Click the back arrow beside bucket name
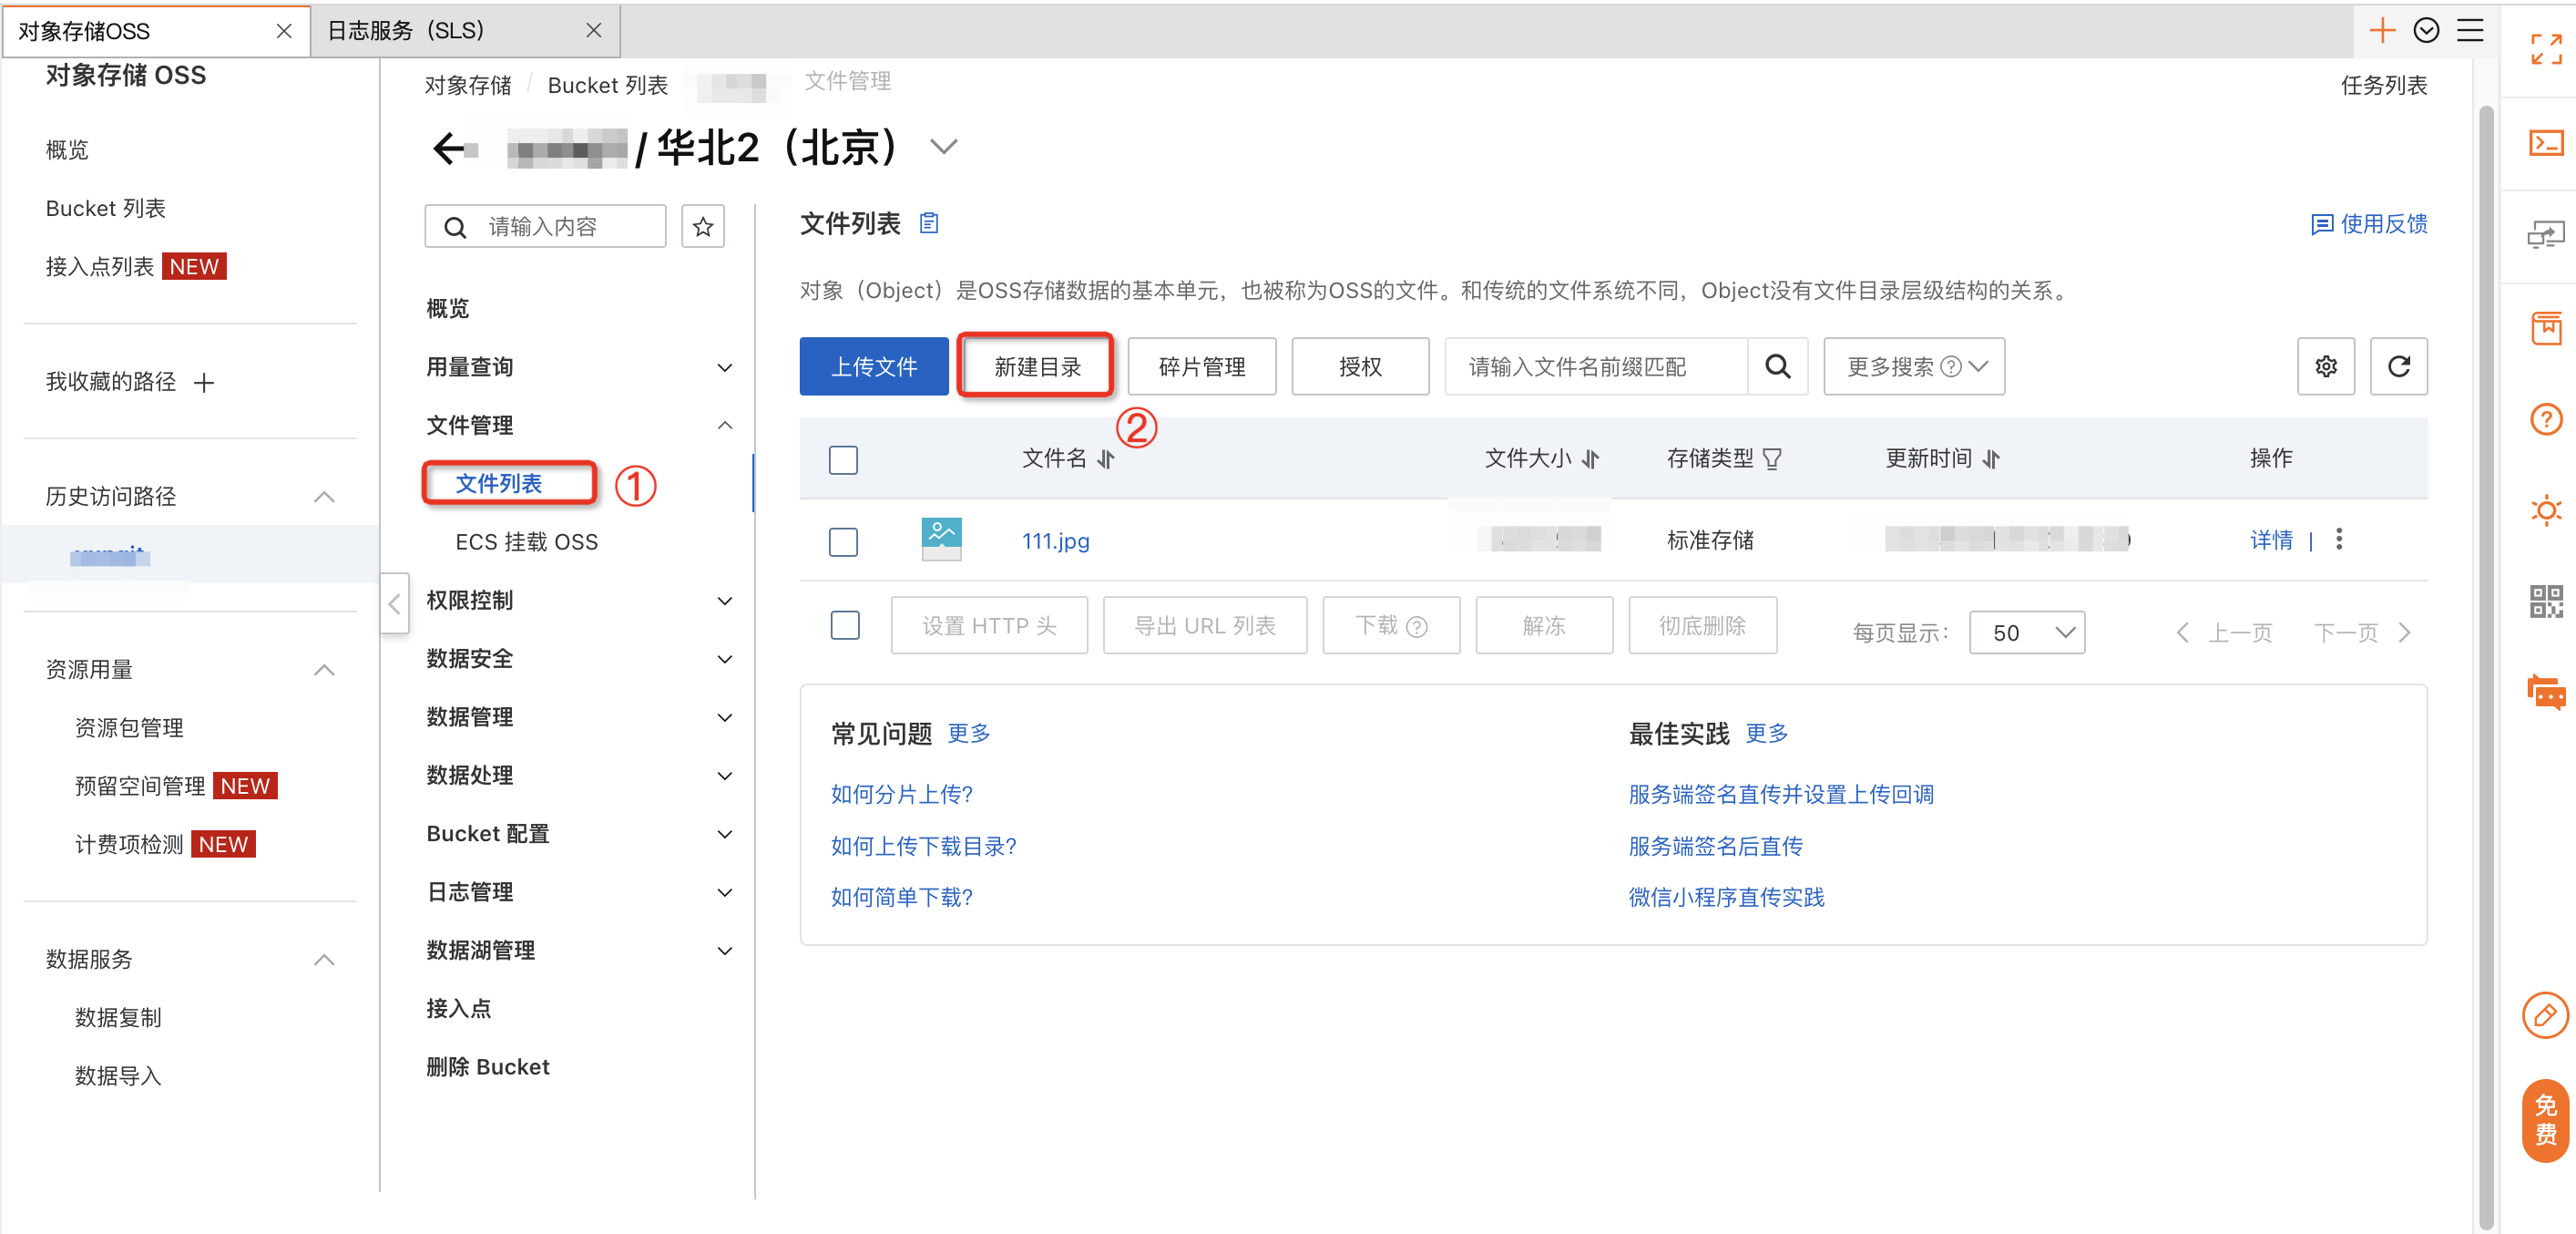Image resolution: width=2576 pixels, height=1234 pixels. 450,149
